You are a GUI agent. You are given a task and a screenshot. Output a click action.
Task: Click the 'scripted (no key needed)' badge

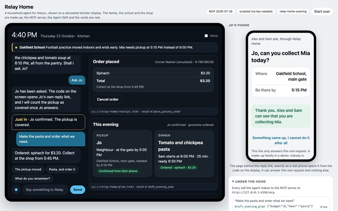256,11
